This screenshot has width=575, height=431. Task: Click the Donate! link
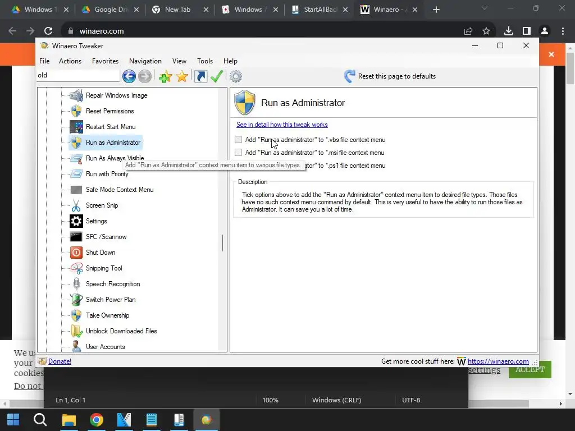60,361
